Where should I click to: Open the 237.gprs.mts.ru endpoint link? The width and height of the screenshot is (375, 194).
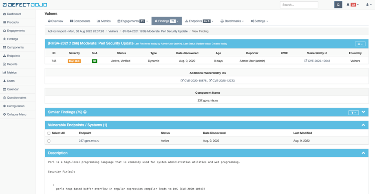point(89,141)
